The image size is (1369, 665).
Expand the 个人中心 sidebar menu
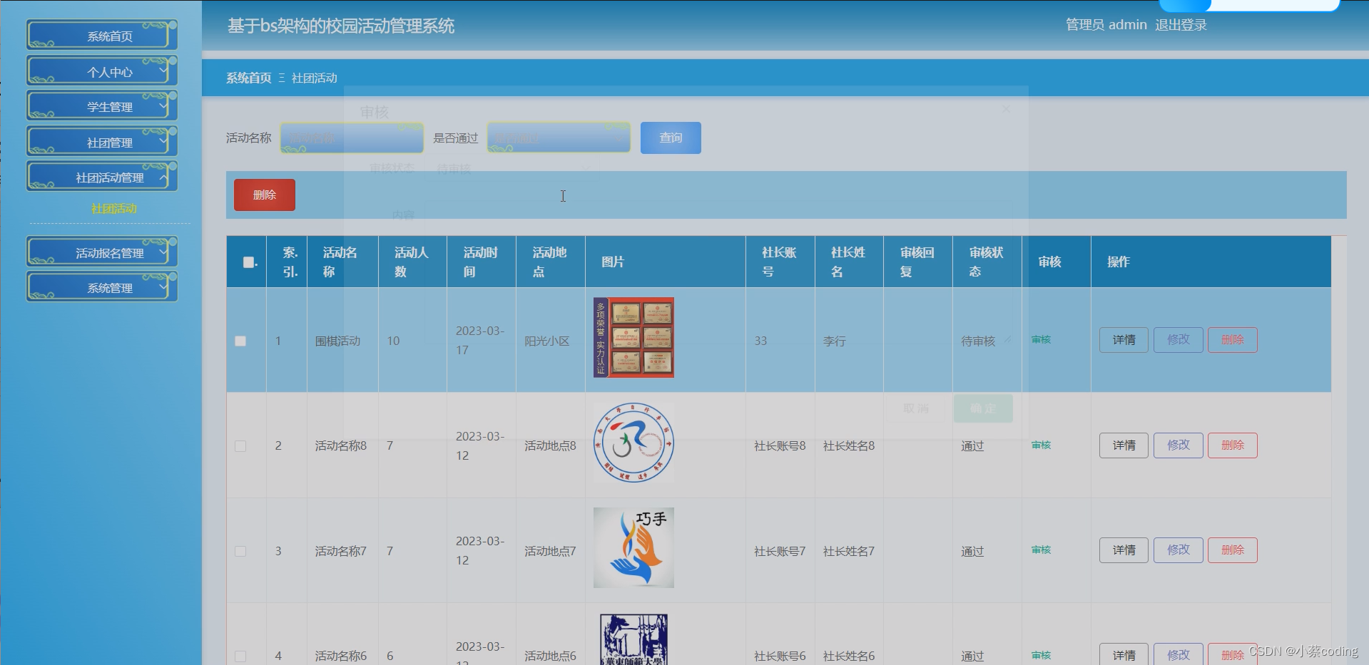(x=102, y=71)
